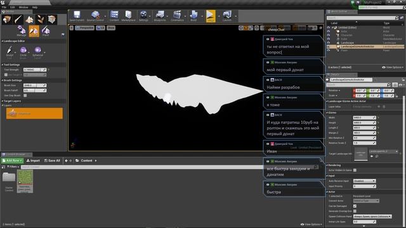The height and width of the screenshot is (228, 406).
Task: Adjust the Brush Size slider field
Action: 35,85
